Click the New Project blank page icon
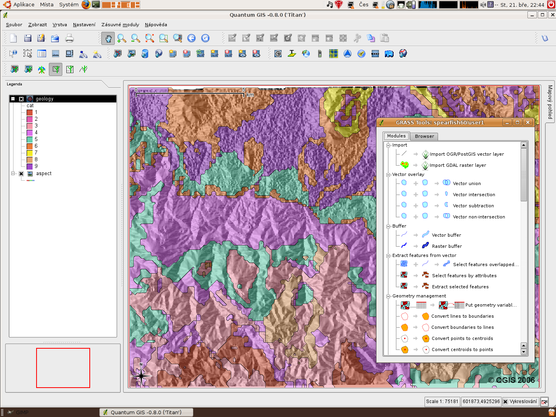556x417 pixels. [14, 38]
